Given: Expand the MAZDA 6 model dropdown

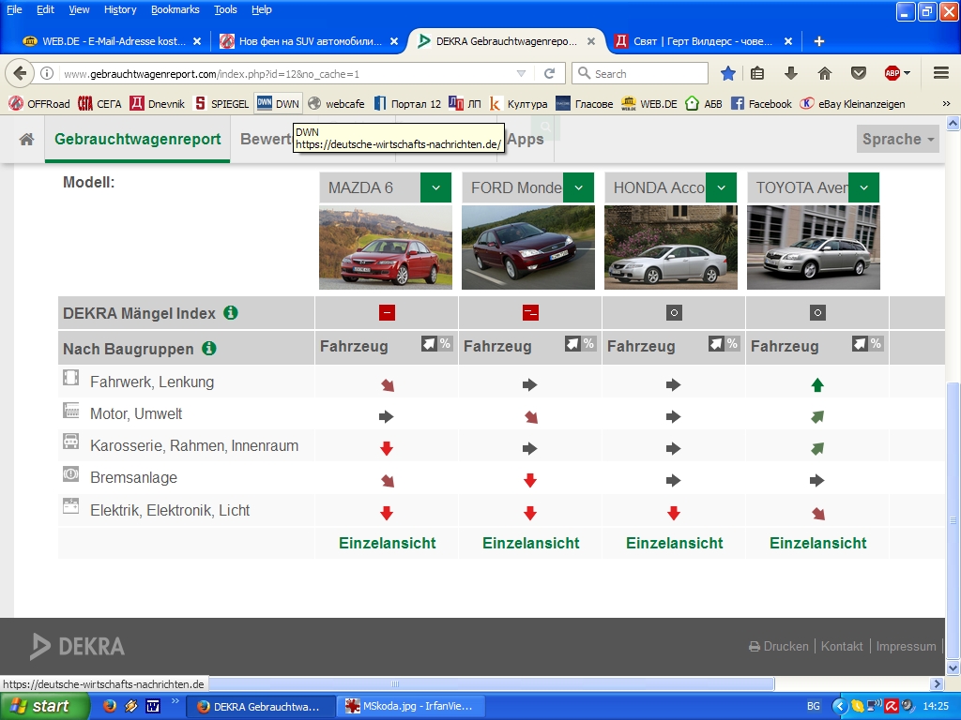Looking at the screenshot, I should 435,187.
